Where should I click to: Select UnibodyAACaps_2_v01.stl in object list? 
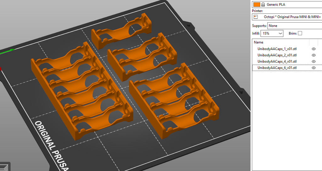[x=277, y=55]
